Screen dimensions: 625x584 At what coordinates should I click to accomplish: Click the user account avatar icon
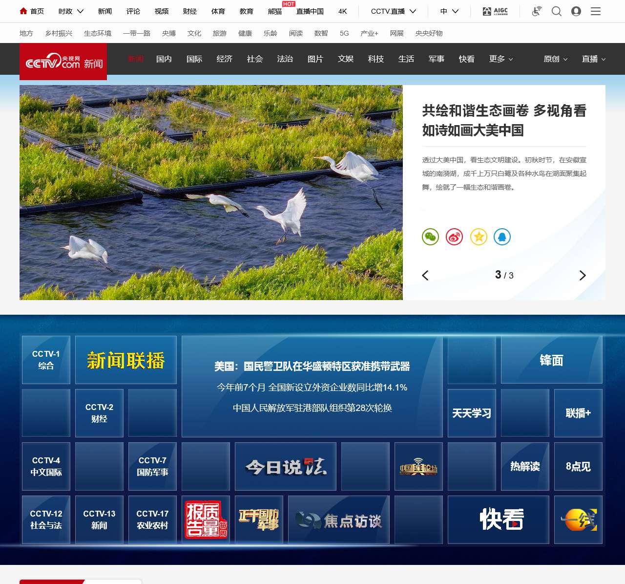(x=576, y=11)
